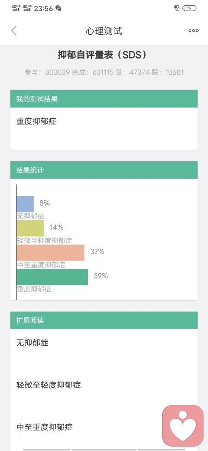Open the three-dot more options menu
Image resolution: width=208 pixels, height=451 pixels.
[193, 31]
